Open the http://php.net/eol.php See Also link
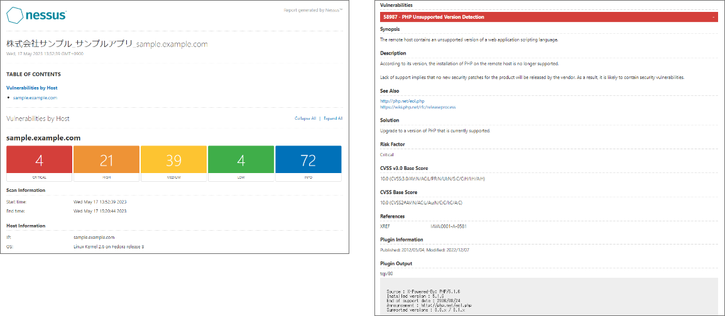The image size is (725, 316). (x=402, y=100)
